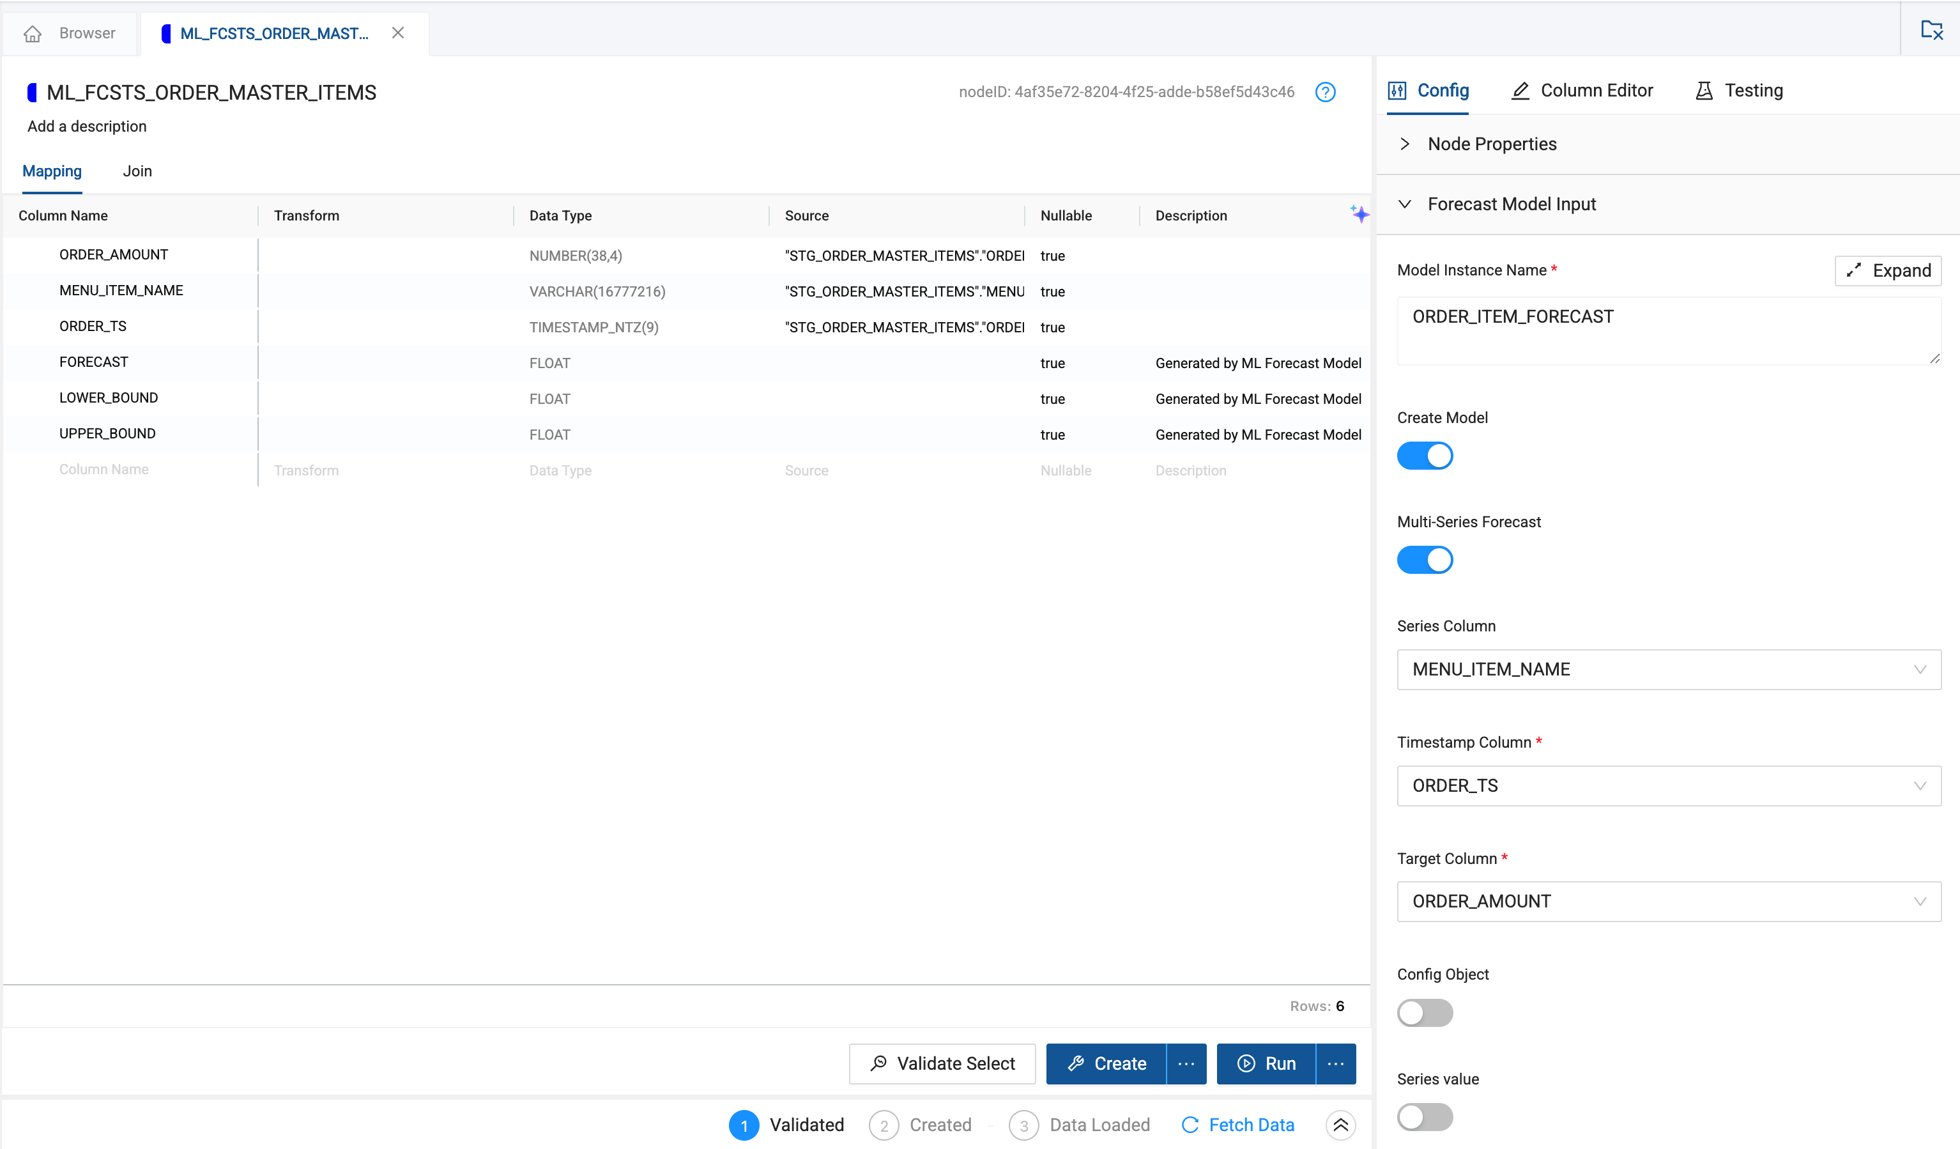Screen dimensions: 1960x1149
Task: Click the Transform column header
Action: (x=307, y=215)
